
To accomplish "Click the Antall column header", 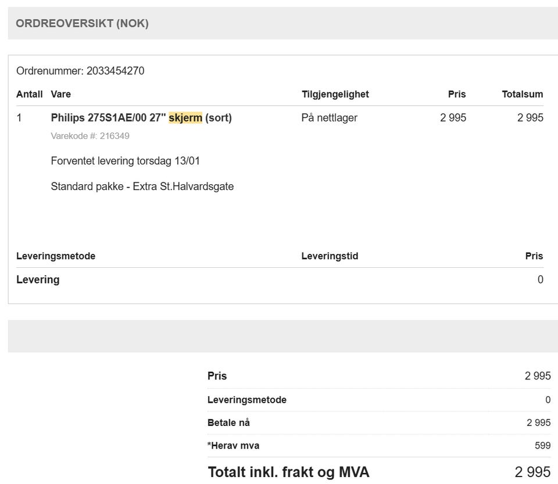I will point(29,94).
